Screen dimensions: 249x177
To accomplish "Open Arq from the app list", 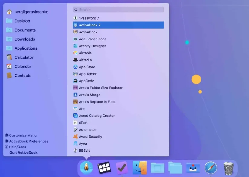I will tap(118, 109).
